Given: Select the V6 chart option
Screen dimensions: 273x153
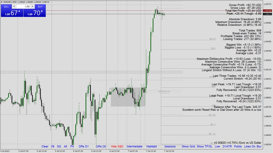Looking at the screenshot, I should tap(53, 146).
